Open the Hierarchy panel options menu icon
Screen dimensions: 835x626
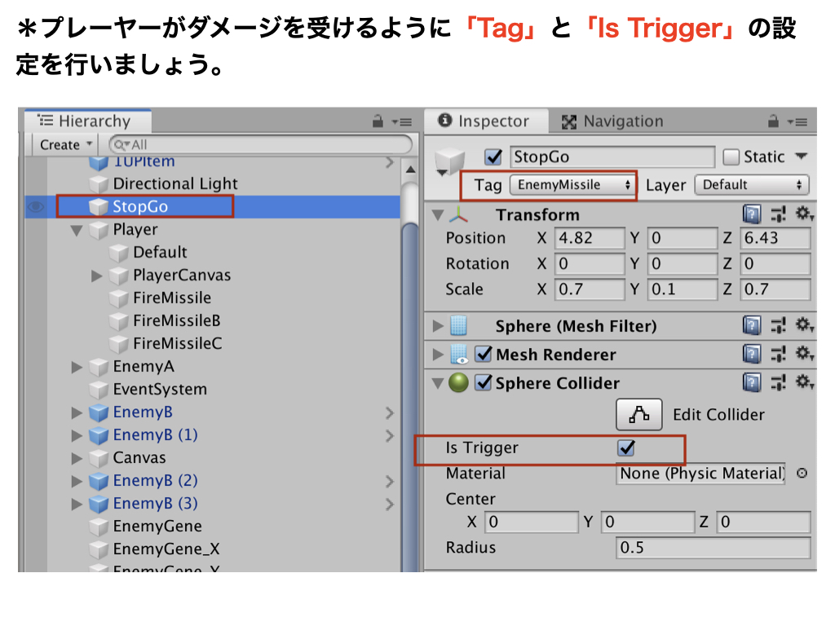coord(403,122)
